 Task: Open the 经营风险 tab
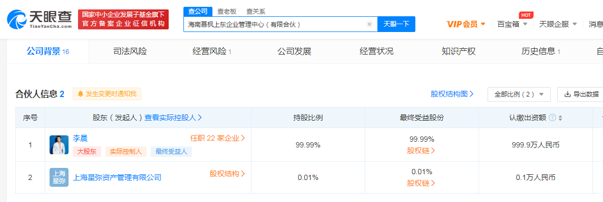[212, 51]
